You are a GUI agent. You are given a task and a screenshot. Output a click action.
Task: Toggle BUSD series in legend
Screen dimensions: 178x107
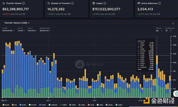pos(6,105)
